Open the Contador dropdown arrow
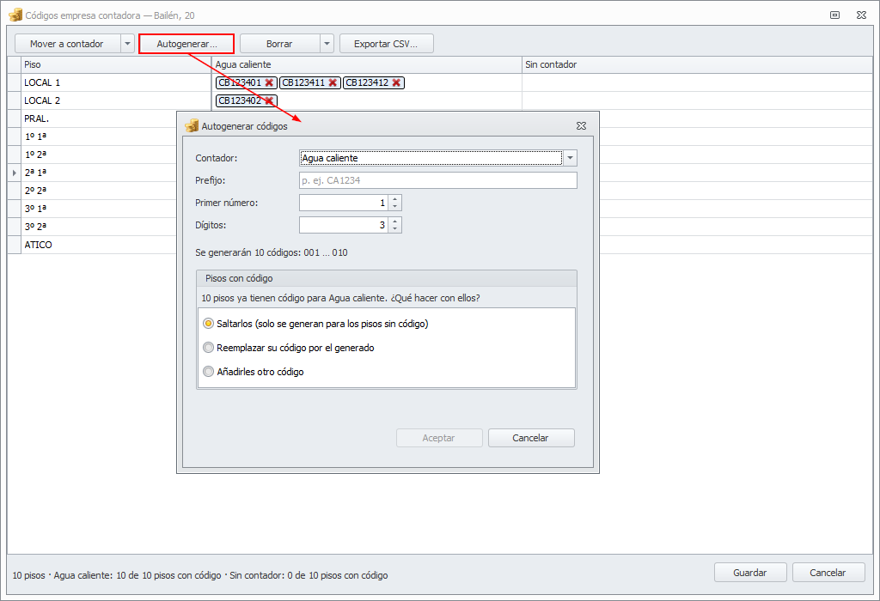This screenshot has height=601, width=880. pos(571,158)
